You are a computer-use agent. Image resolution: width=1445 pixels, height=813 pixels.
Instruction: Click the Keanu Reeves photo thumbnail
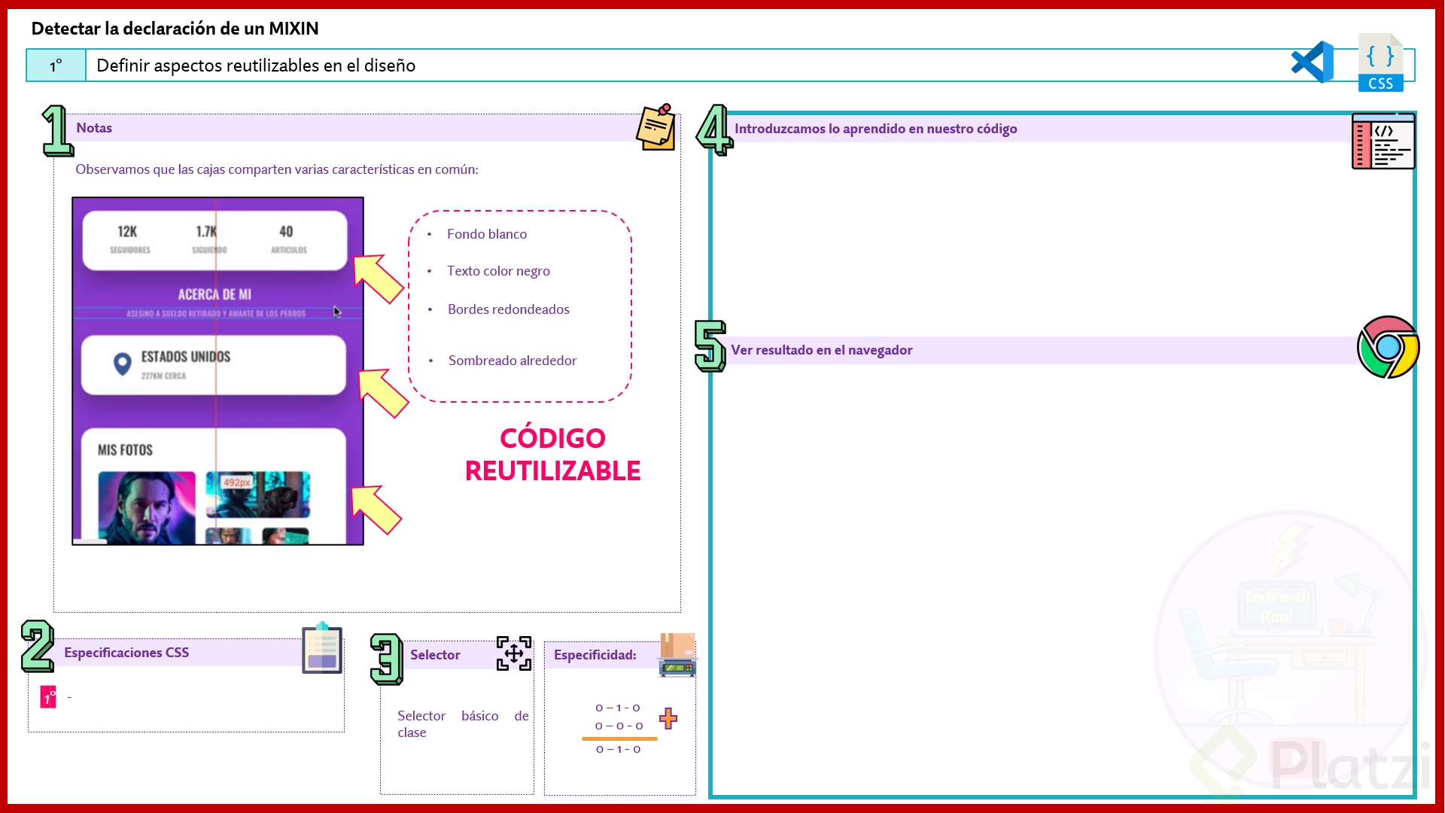[x=147, y=507]
